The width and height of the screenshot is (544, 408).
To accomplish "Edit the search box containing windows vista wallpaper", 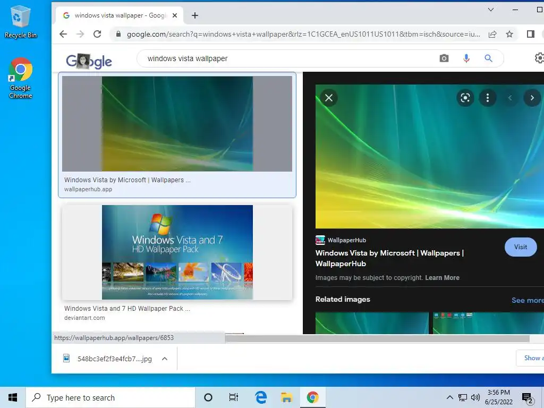I will pyautogui.click(x=288, y=58).
